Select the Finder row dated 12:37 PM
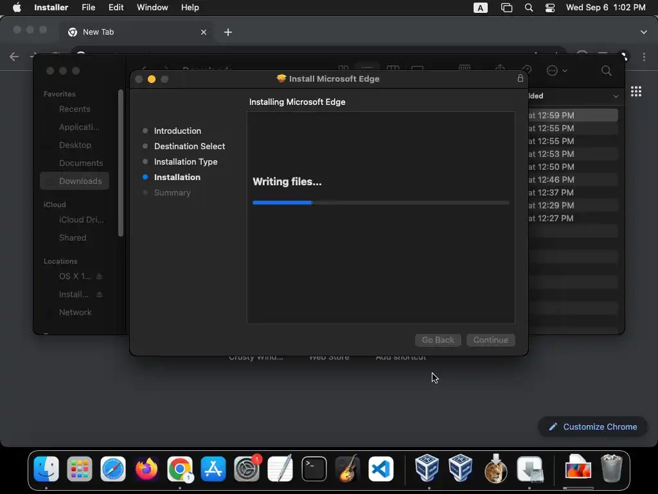This screenshot has height=494, width=658. [573, 192]
